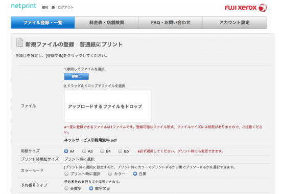
Task: Select B5 paper size
Action: click(120, 151)
